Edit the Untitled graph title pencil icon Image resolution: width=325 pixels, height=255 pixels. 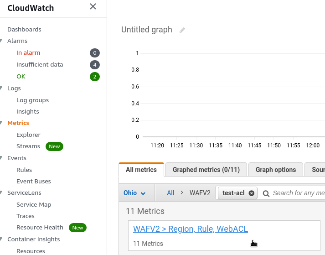pos(182,30)
